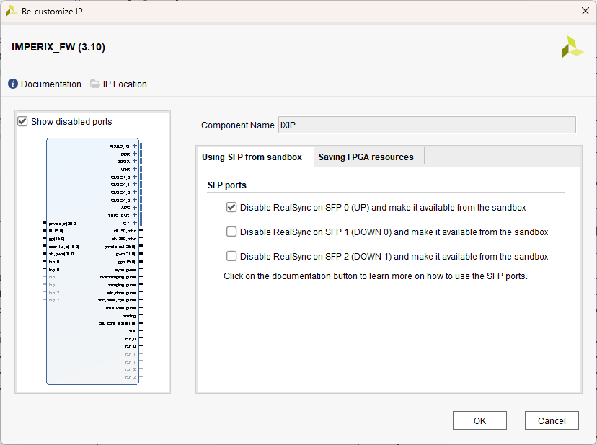
Task: Open the IP Location folder icon
Action: tap(94, 84)
